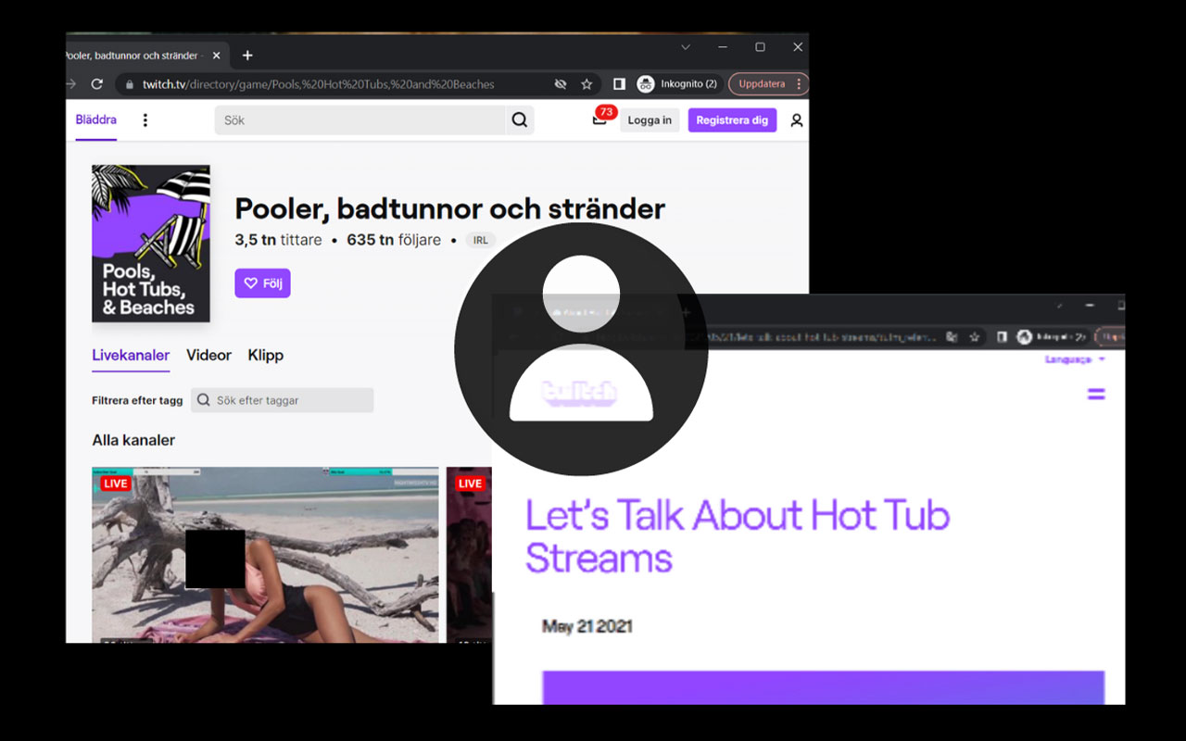The height and width of the screenshot is (741, 1186).
Task: Click '635 tn följare' text
Action: [x=395, y=240]
